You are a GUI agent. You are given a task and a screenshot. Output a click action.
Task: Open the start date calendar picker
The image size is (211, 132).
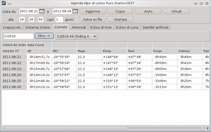(x=42, y=11)
